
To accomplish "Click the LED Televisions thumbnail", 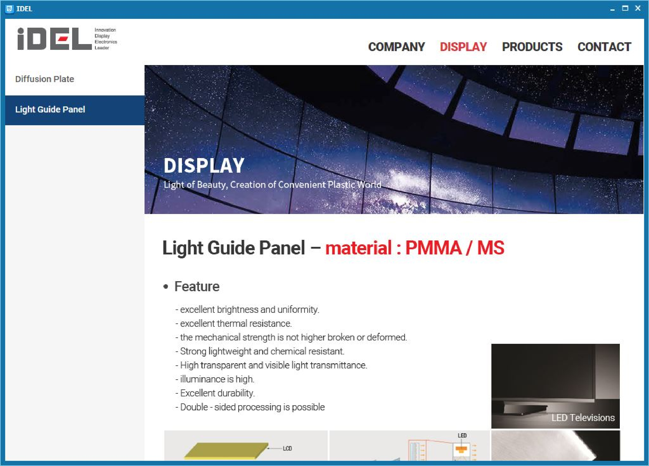I will coord(555,386).
